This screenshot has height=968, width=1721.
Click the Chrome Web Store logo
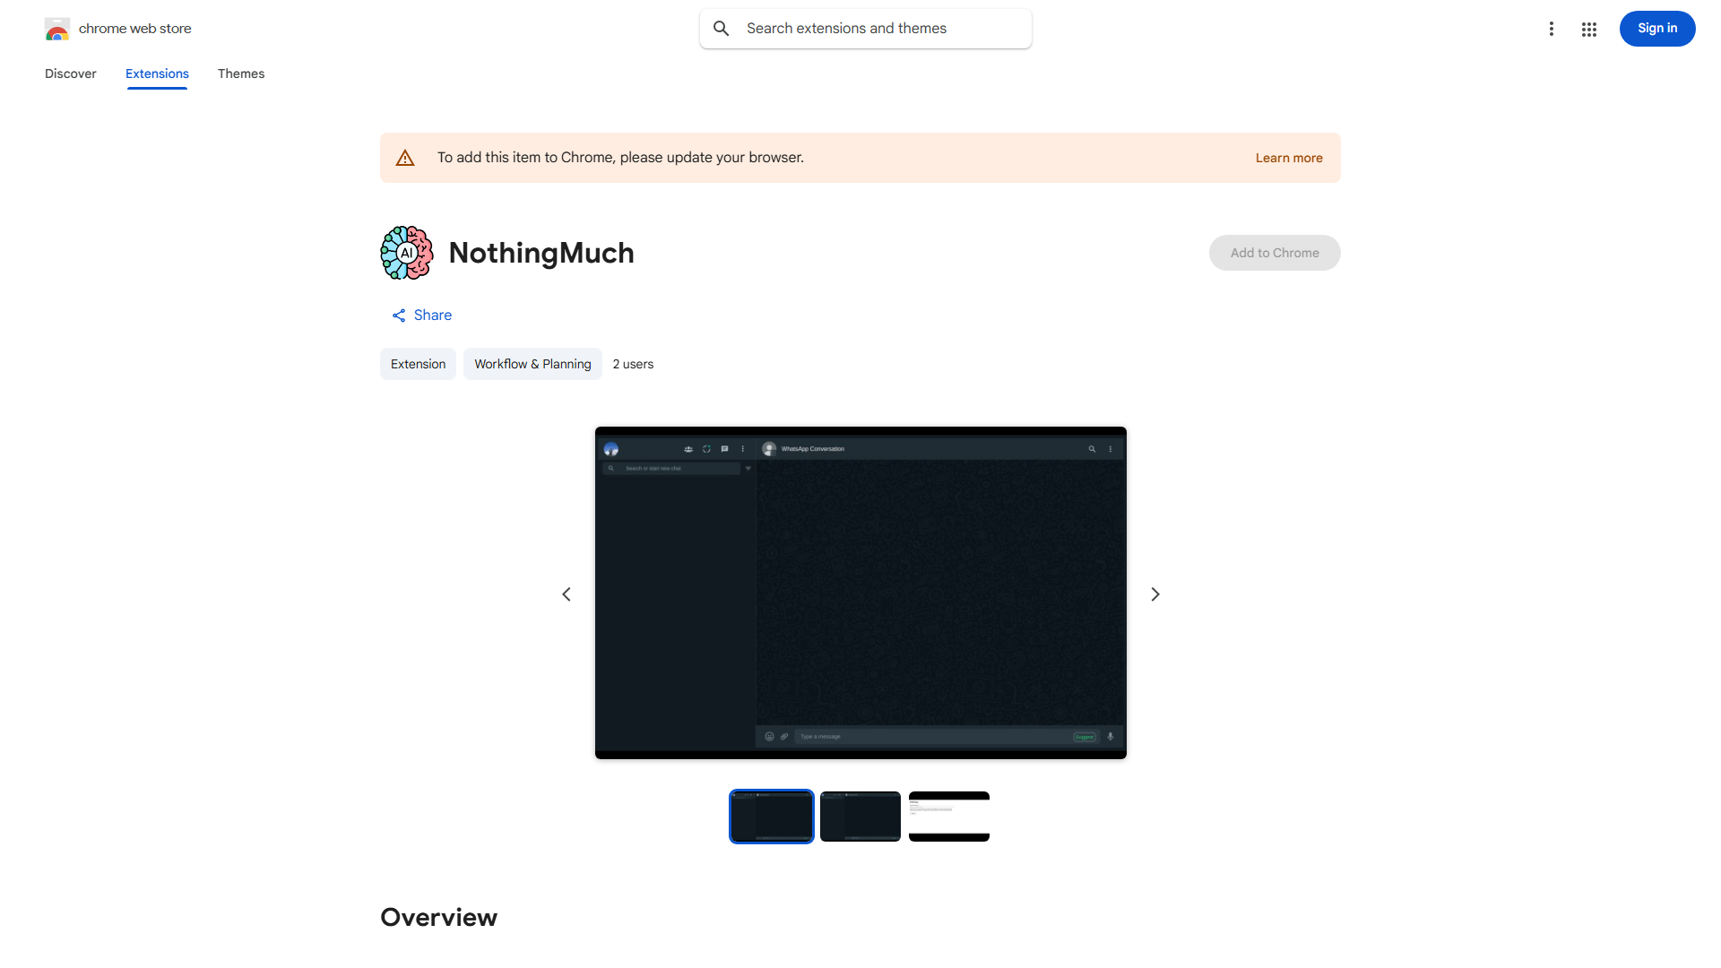tap(57, 29)
